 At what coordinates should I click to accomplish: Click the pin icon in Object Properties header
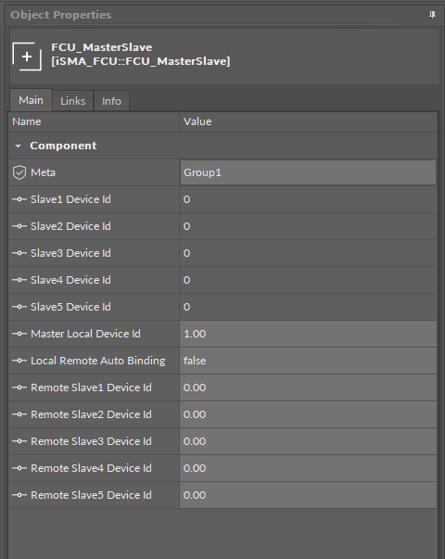tap(432, 15)
